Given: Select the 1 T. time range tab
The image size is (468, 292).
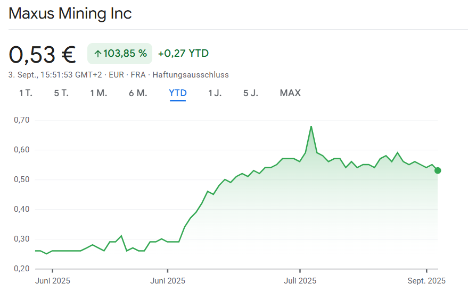Looking at the screenshot, I should [26, 93].
